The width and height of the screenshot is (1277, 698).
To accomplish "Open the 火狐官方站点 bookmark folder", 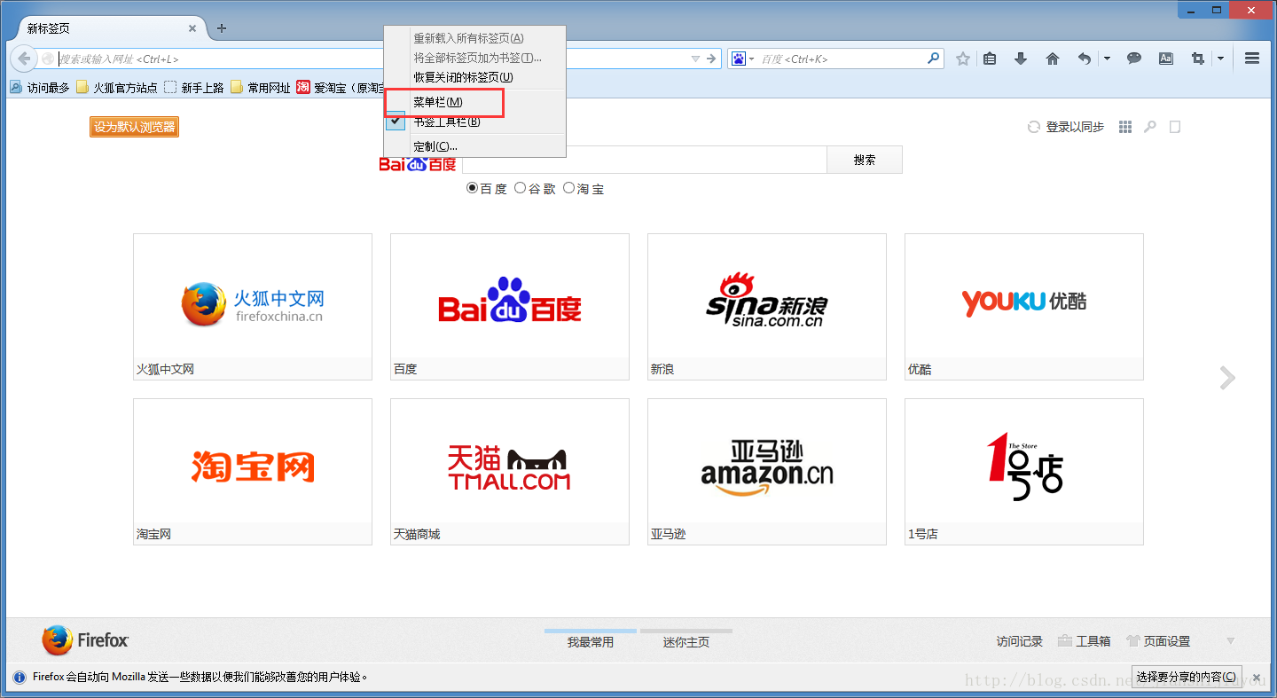I will coord(116,87).
